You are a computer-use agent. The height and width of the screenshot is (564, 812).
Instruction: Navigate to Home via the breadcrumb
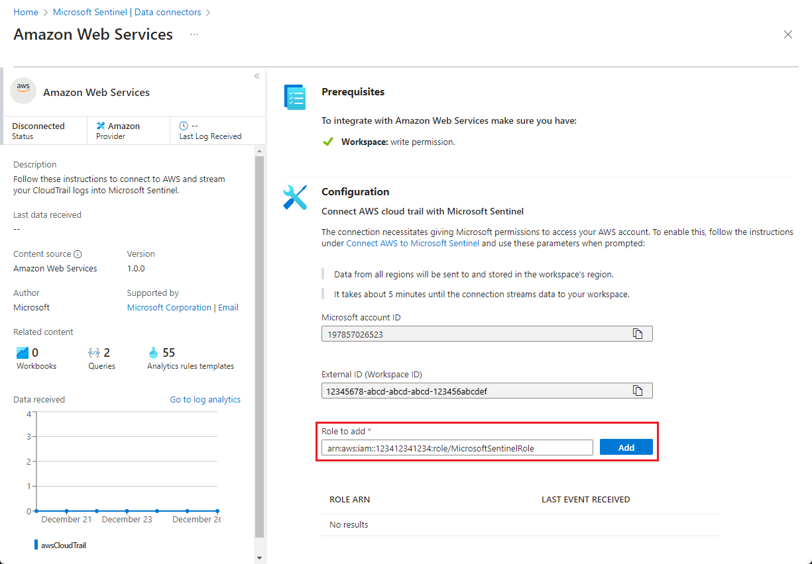tap(25, 11)
